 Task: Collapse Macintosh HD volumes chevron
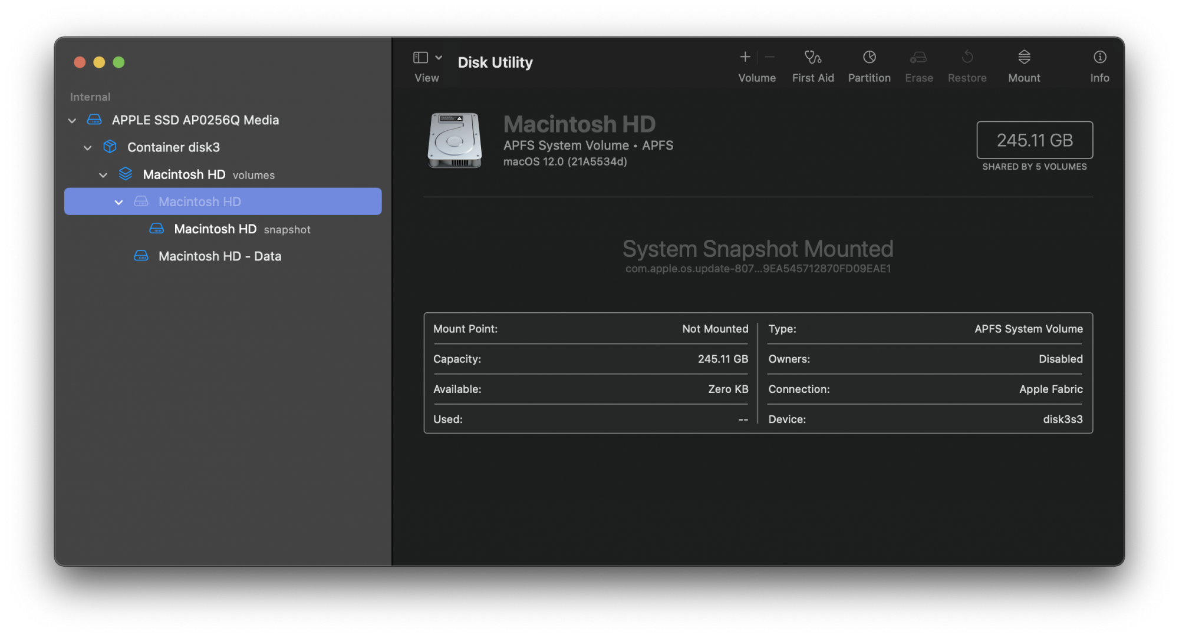[x=103, y=175]
